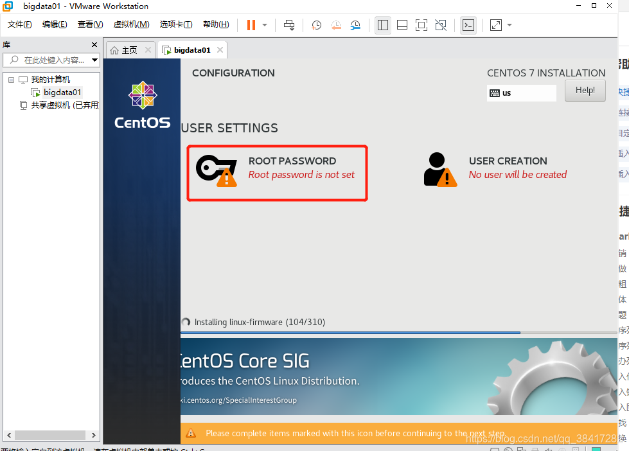This screenshot has width=629, height=451.
Task: Click the library horizontal scrollbar thumb
Action: pos(49,435)
